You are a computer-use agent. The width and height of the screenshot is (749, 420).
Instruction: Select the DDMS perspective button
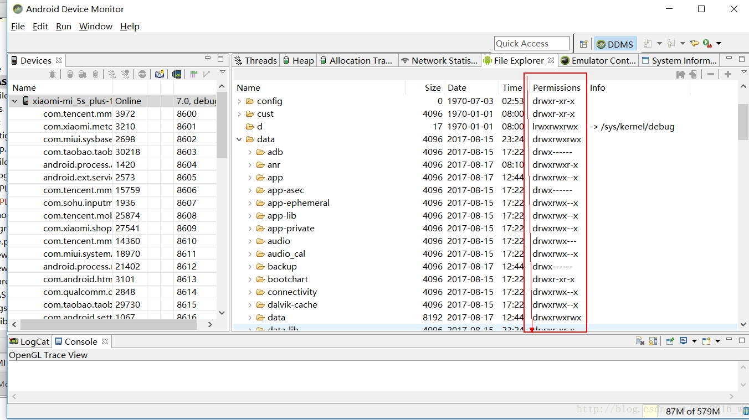tap(615, 44)
